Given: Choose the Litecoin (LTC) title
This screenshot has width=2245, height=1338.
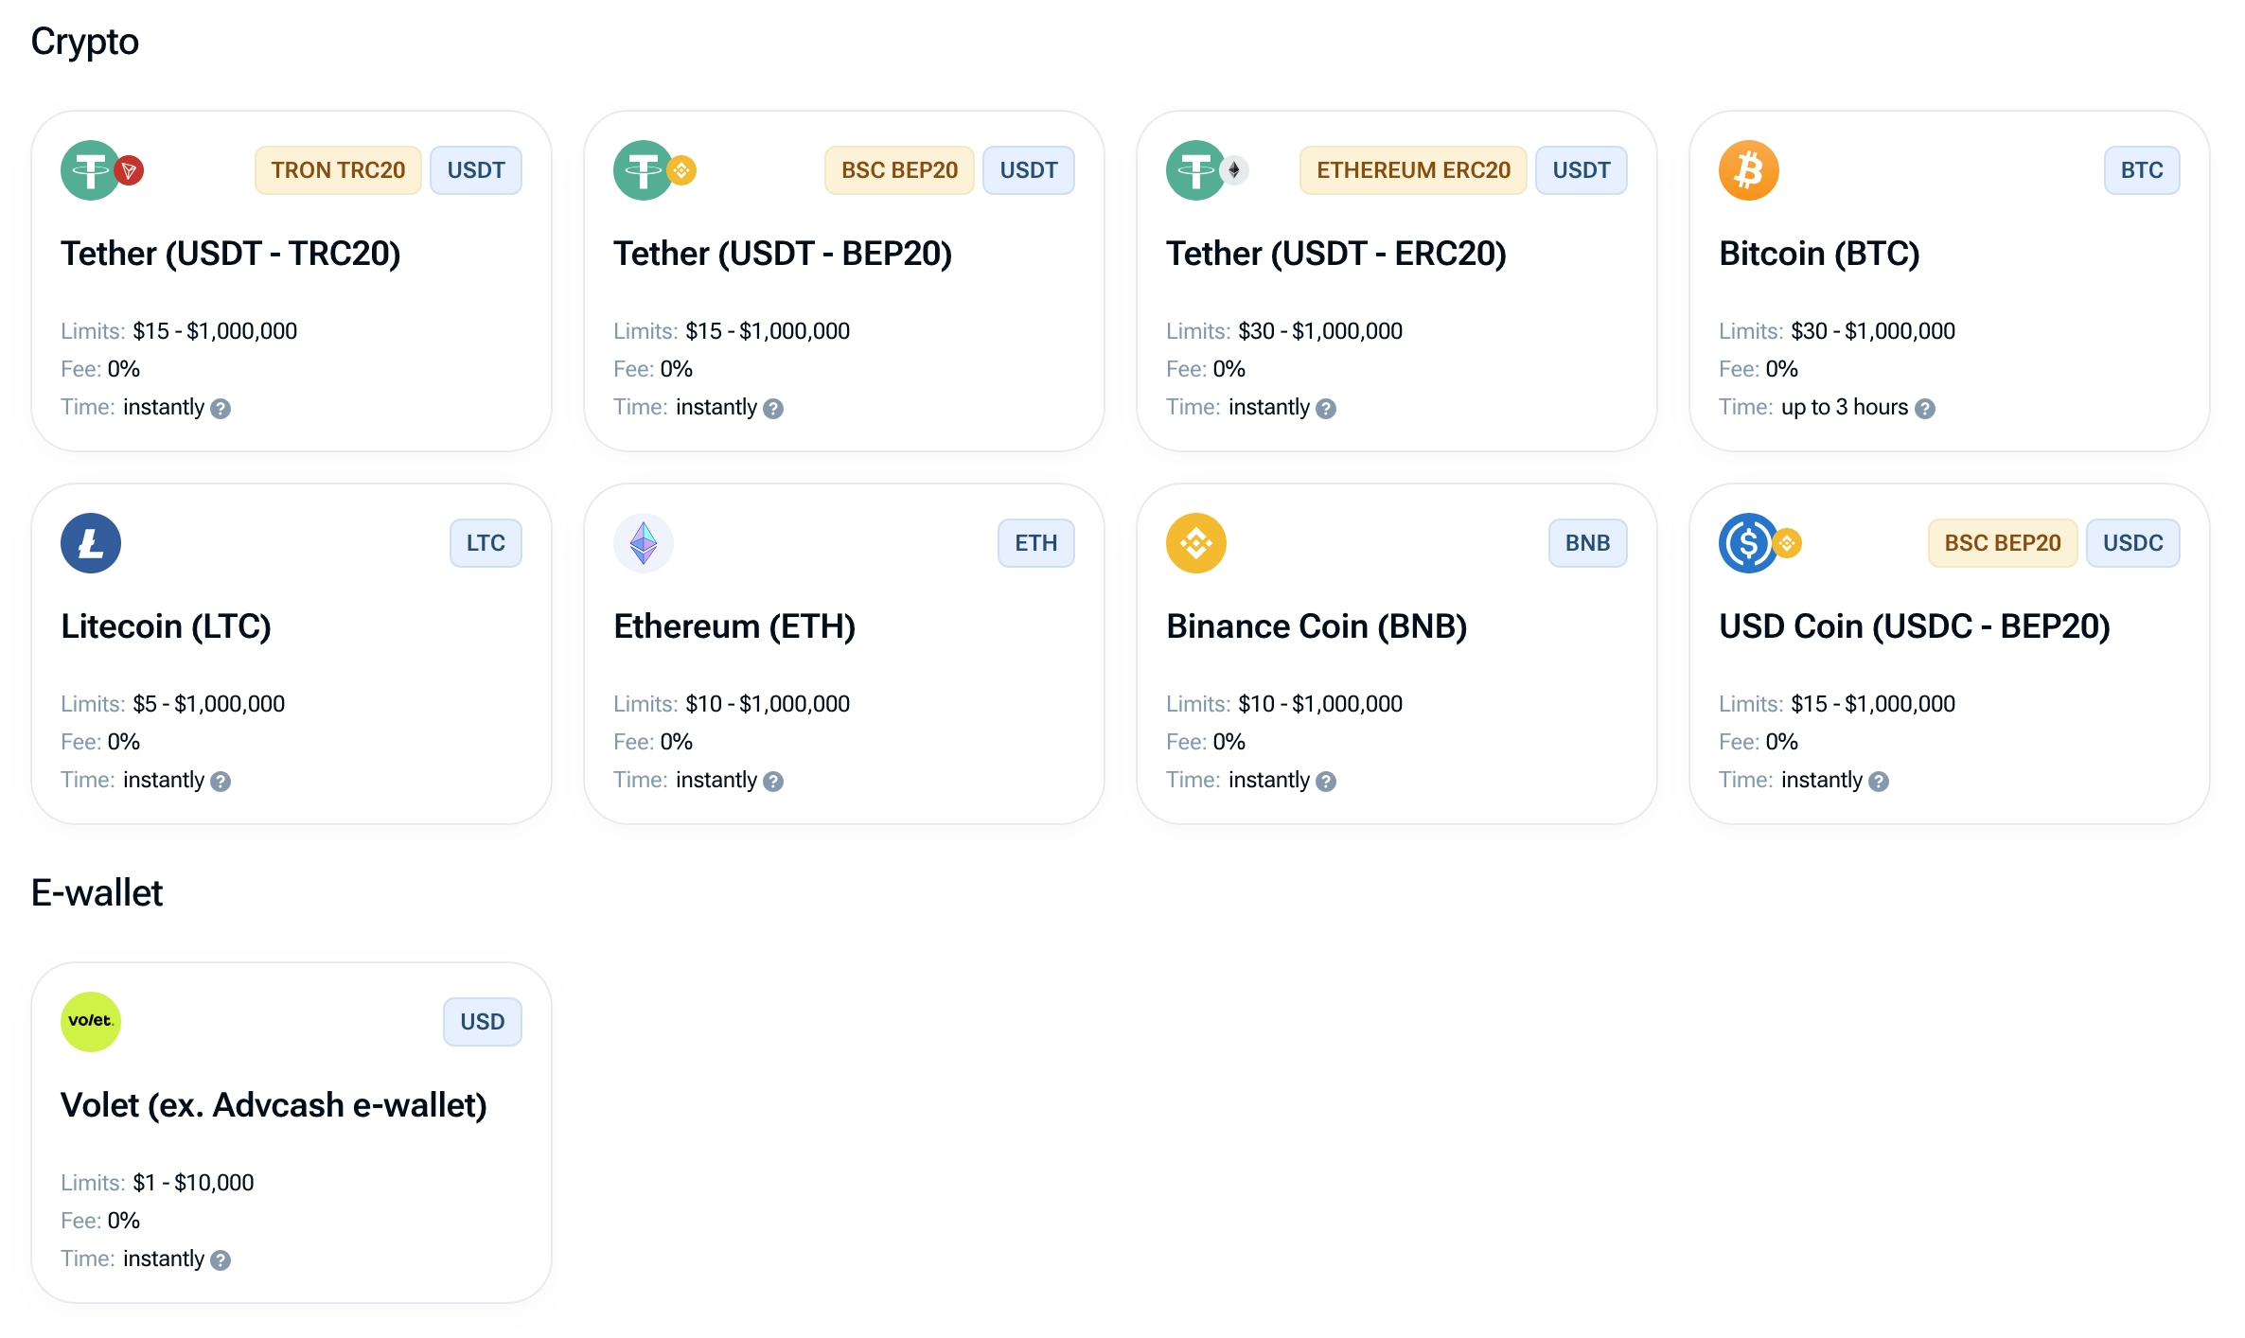Looking at the screenshot, I should pos(167,626).
